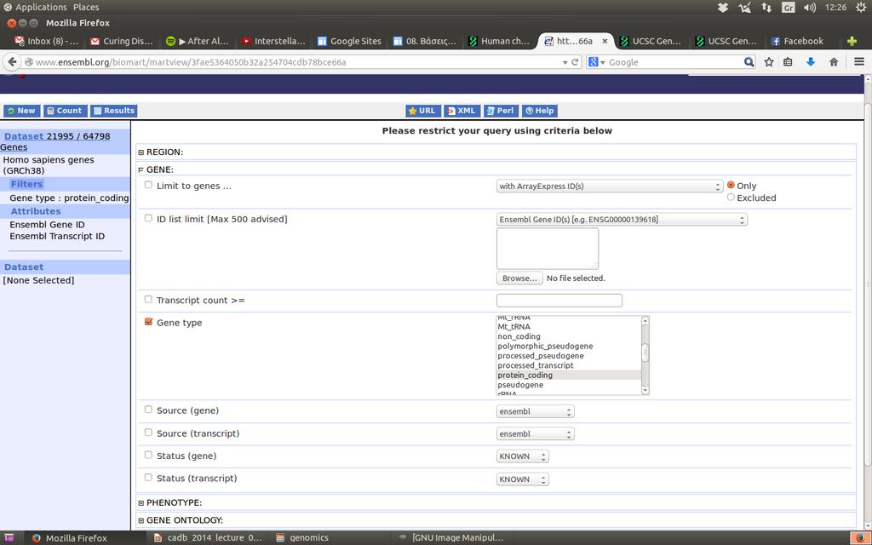
Task: Click Ensembl Transcript ID attribute in sidebar
Action: [x=57, y=237]
